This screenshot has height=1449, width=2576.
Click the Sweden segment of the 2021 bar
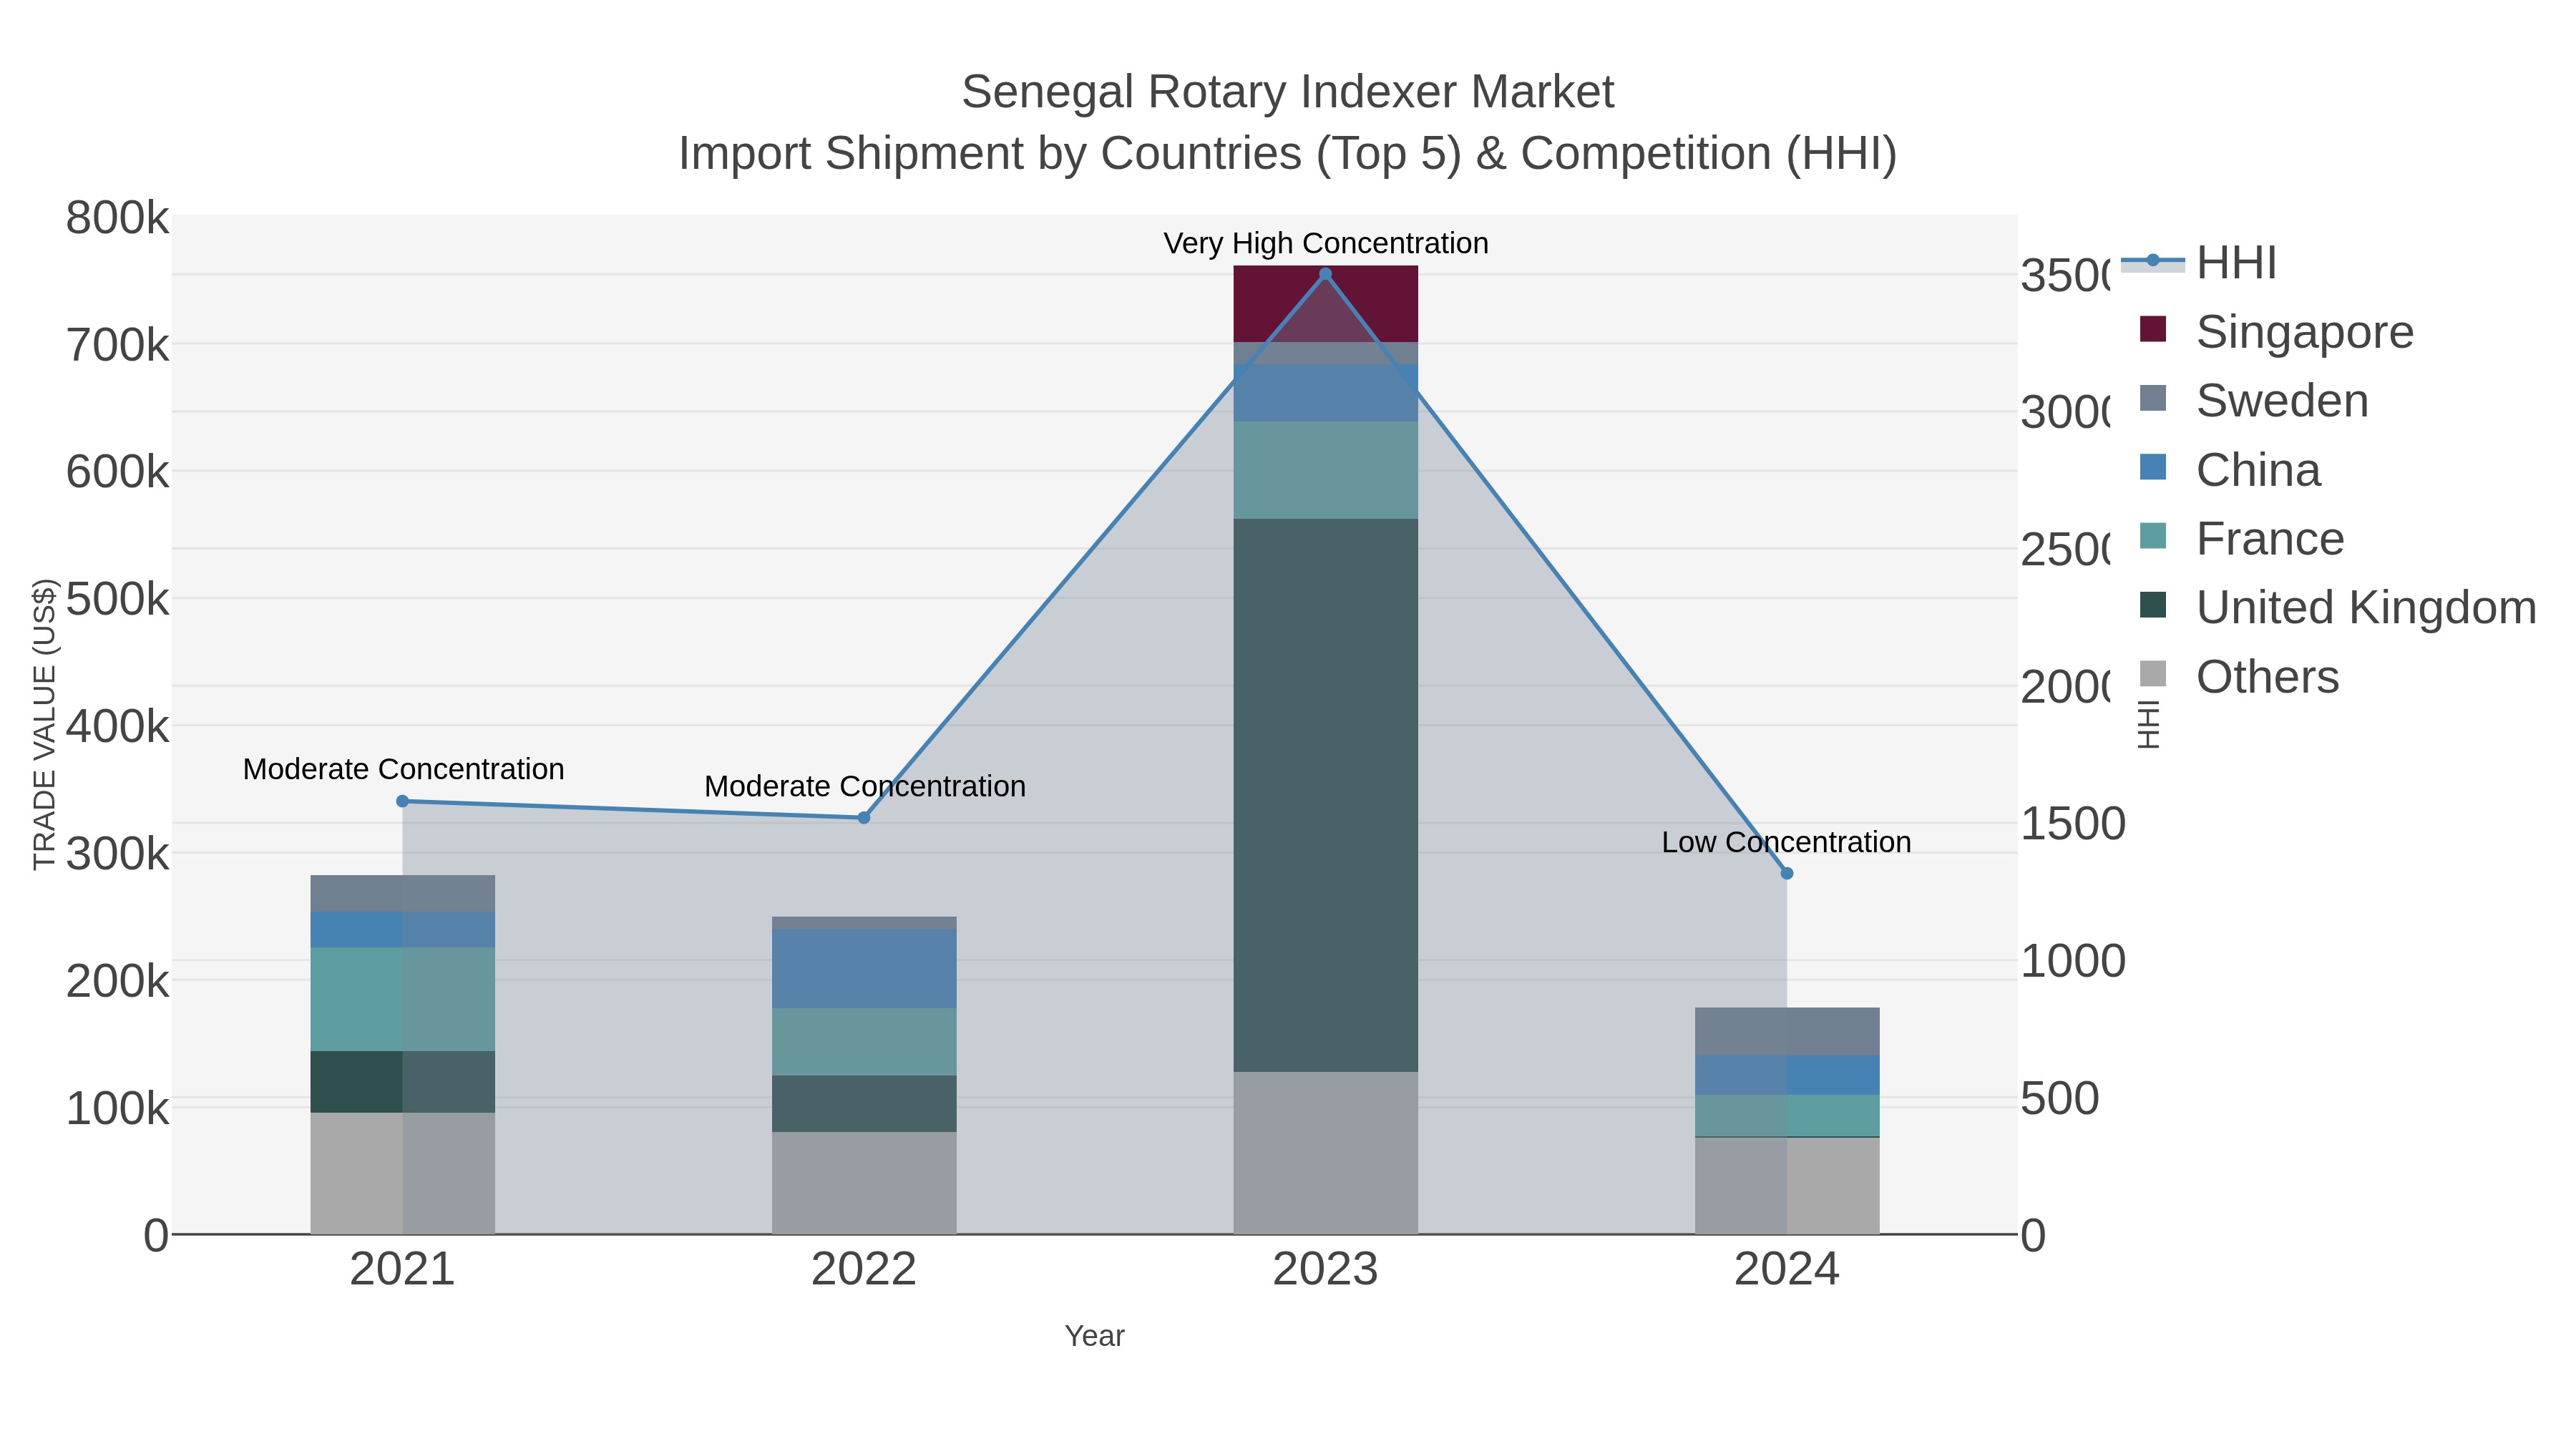402,893
